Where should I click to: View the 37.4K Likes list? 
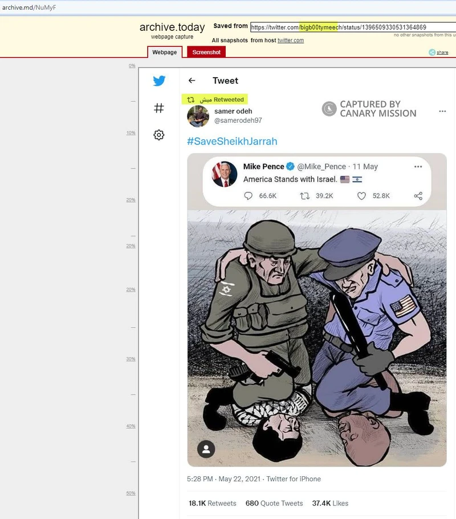coord(330,504)
